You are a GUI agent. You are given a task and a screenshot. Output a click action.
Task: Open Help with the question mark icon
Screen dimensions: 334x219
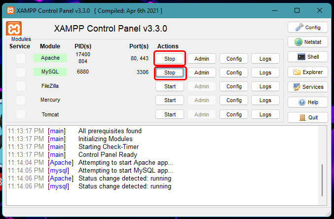307,102
